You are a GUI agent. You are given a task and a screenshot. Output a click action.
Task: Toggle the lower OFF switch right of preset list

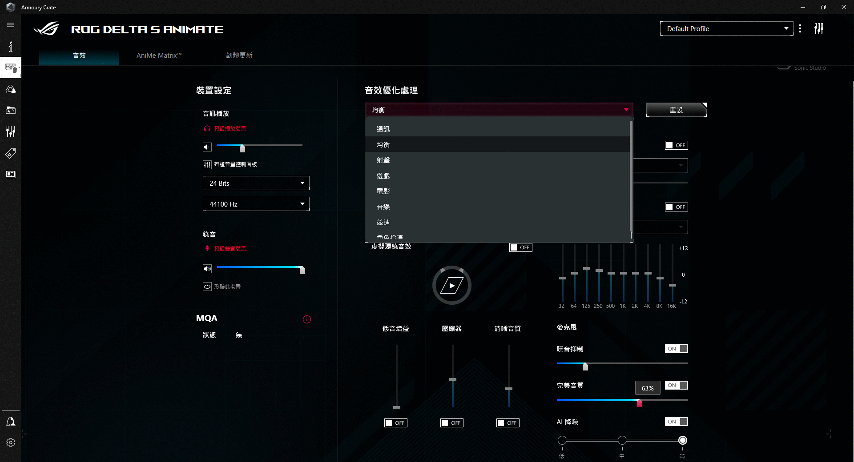(677, 207)
